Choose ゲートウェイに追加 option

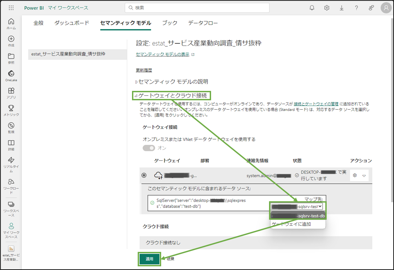[298, 224]
